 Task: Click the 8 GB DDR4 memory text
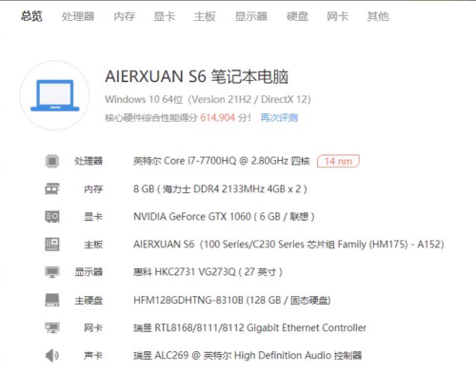[220, 189]
